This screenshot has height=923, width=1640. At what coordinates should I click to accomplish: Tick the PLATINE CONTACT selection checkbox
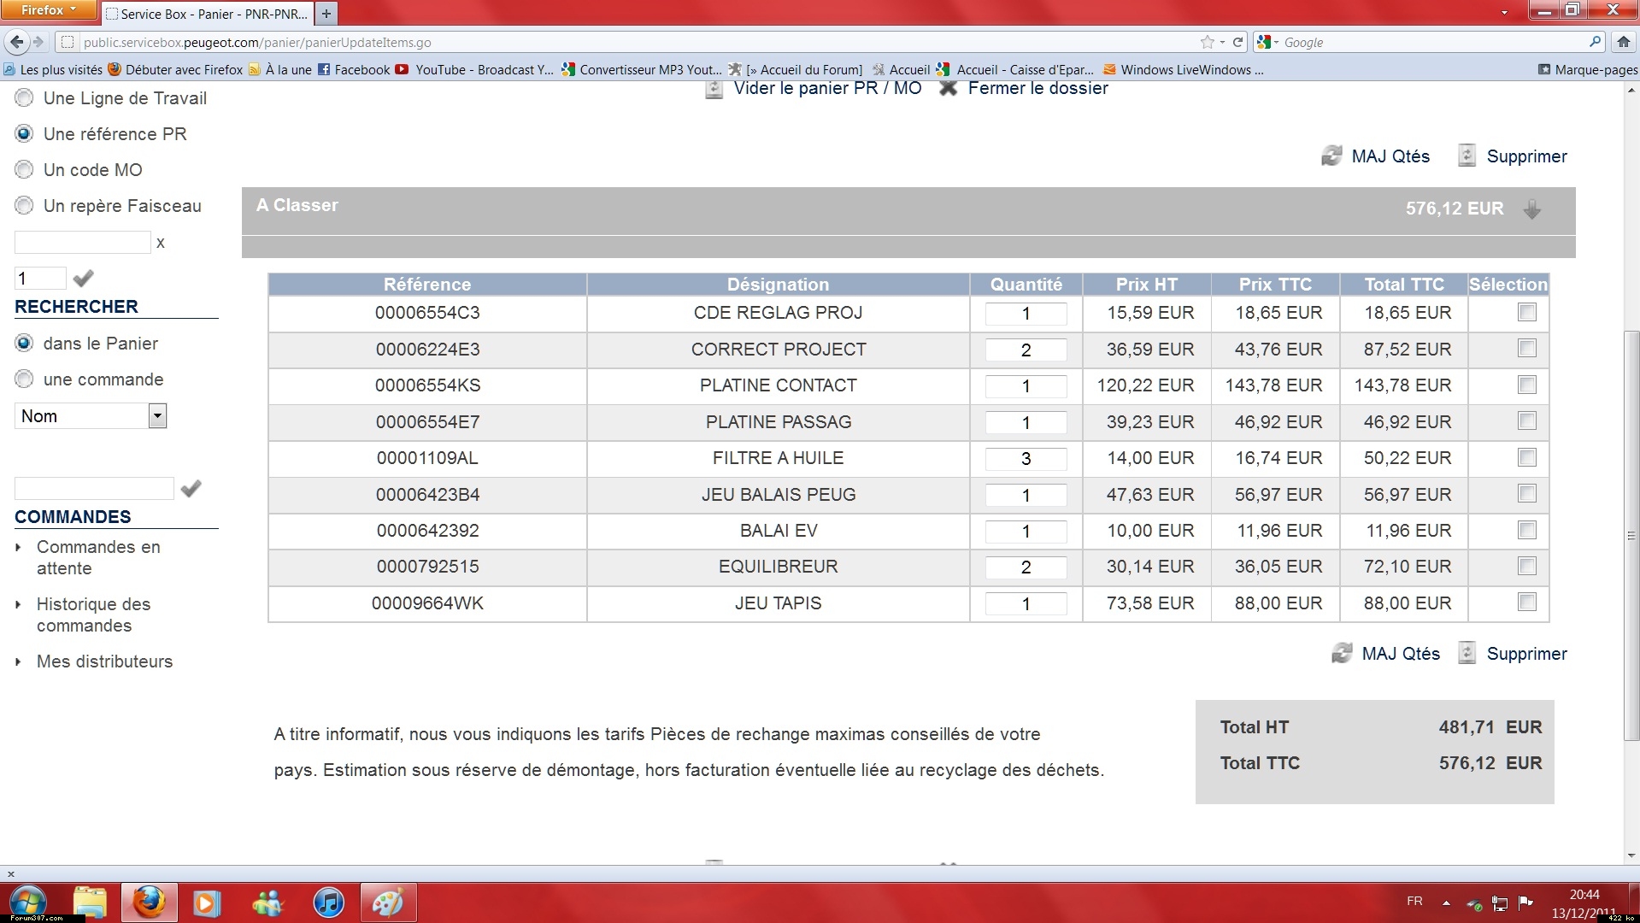tap(1526, 385)
